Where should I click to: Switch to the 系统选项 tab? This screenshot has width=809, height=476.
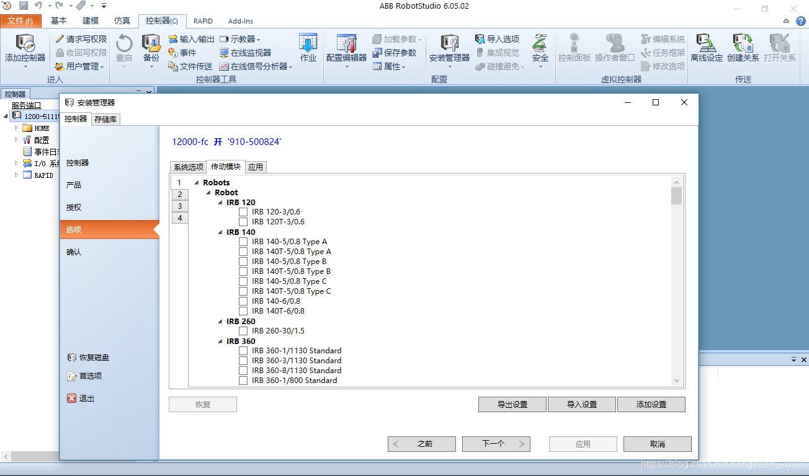coord(188,167)
